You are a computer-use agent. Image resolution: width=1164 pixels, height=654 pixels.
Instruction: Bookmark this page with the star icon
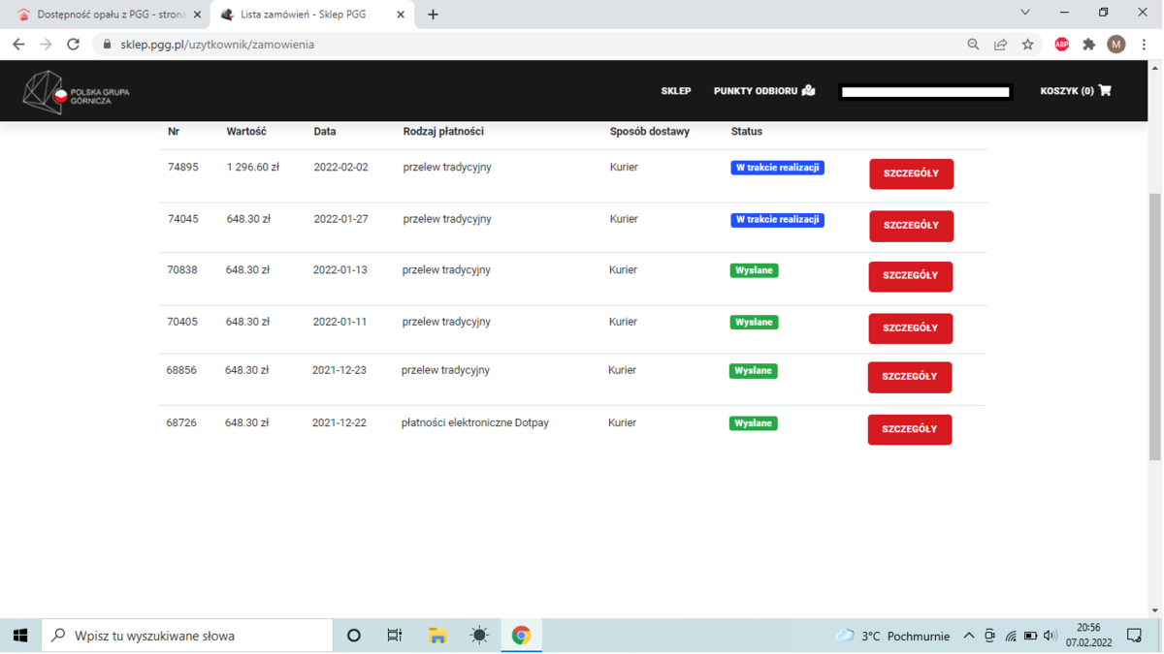click(1027, 45)
